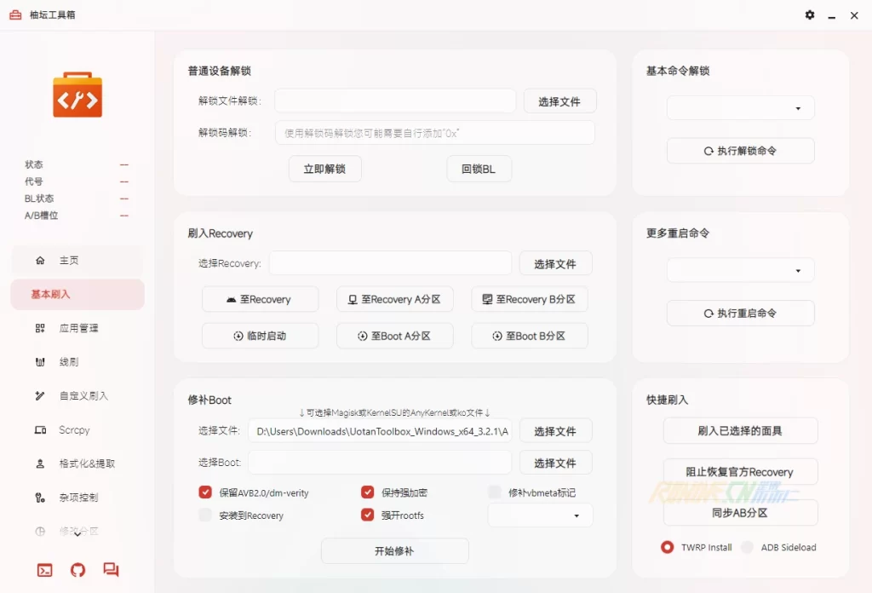Select the ADB Sideload radio button
This screenshot has width=872, height=593.
coord(747,547)
